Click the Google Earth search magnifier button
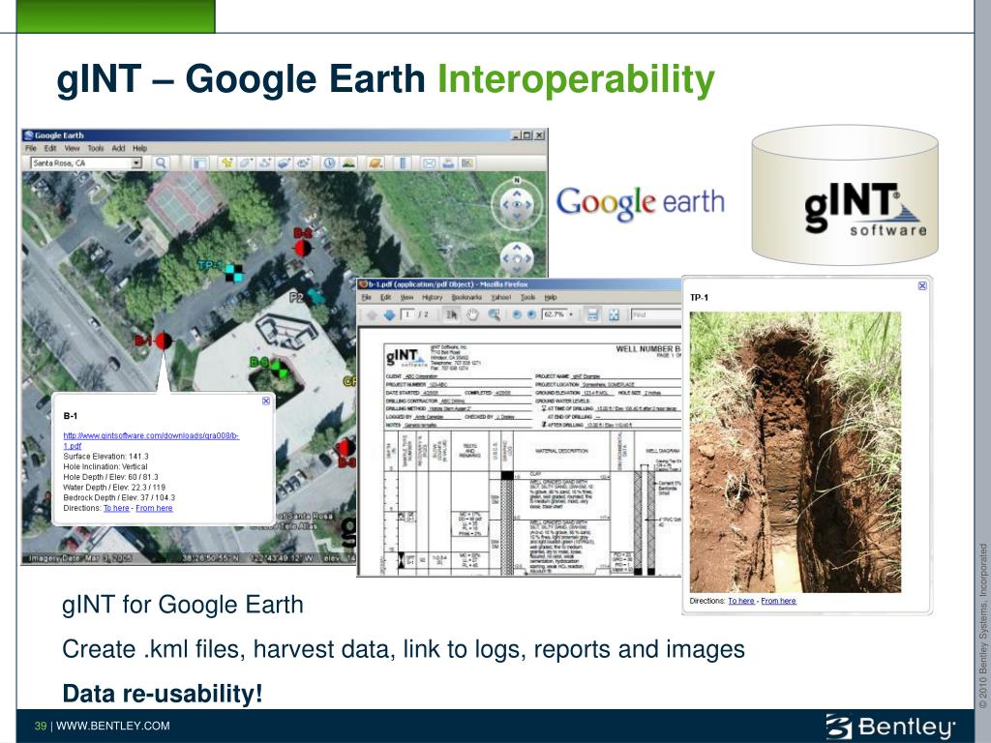 point(162,163)
